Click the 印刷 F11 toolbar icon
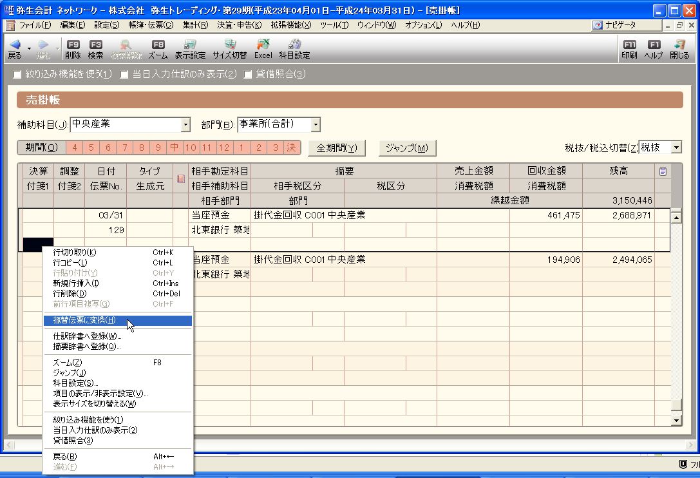Viewport: 700px width, 478px height. pos(629,49)
